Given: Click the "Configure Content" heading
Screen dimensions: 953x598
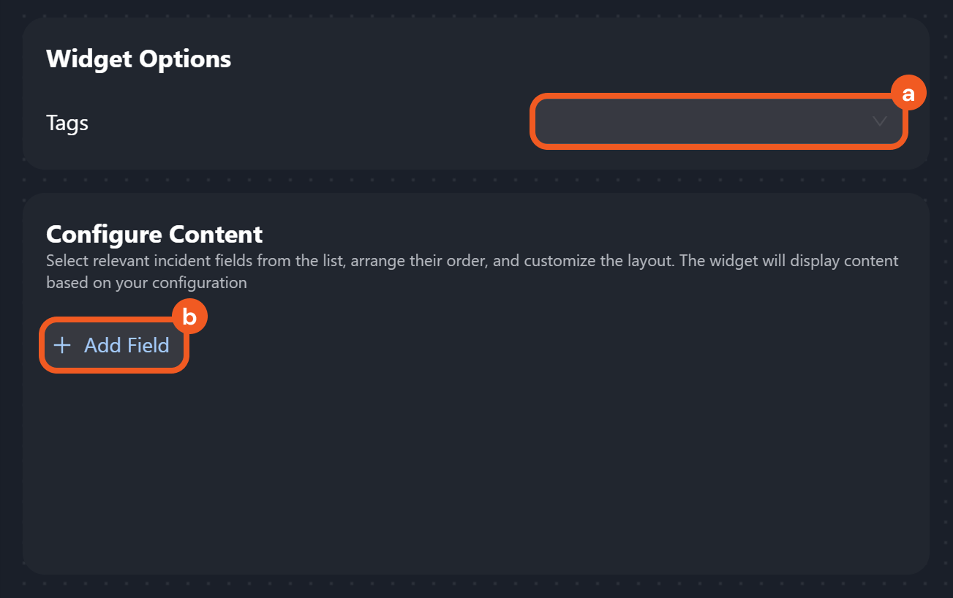Looking at the screenshot, I should click(x=154, y=234).
